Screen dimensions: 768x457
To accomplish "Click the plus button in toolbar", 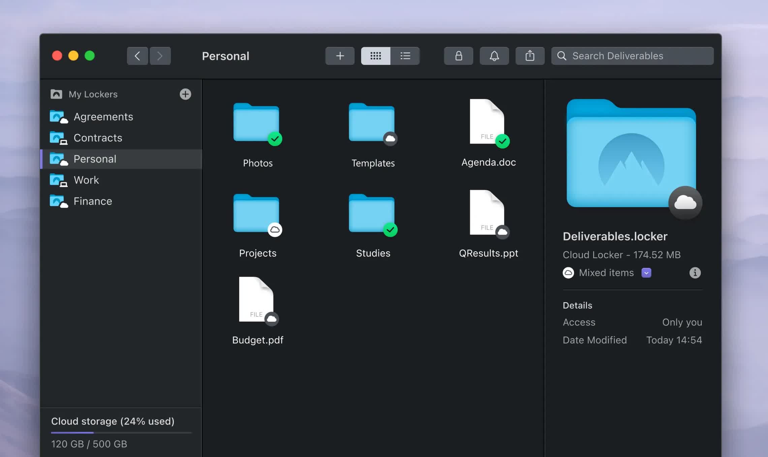I will point(340,56).
